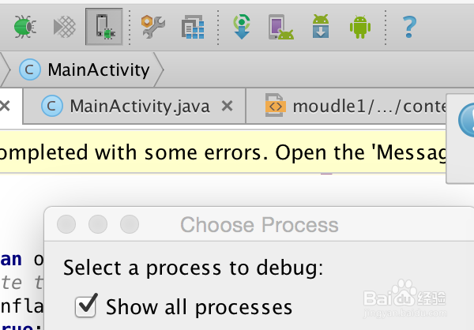The height and width of the screenshot is (330, 474).
Task: Close the leftmost partially visible tab
Action: tap(5, 106)
